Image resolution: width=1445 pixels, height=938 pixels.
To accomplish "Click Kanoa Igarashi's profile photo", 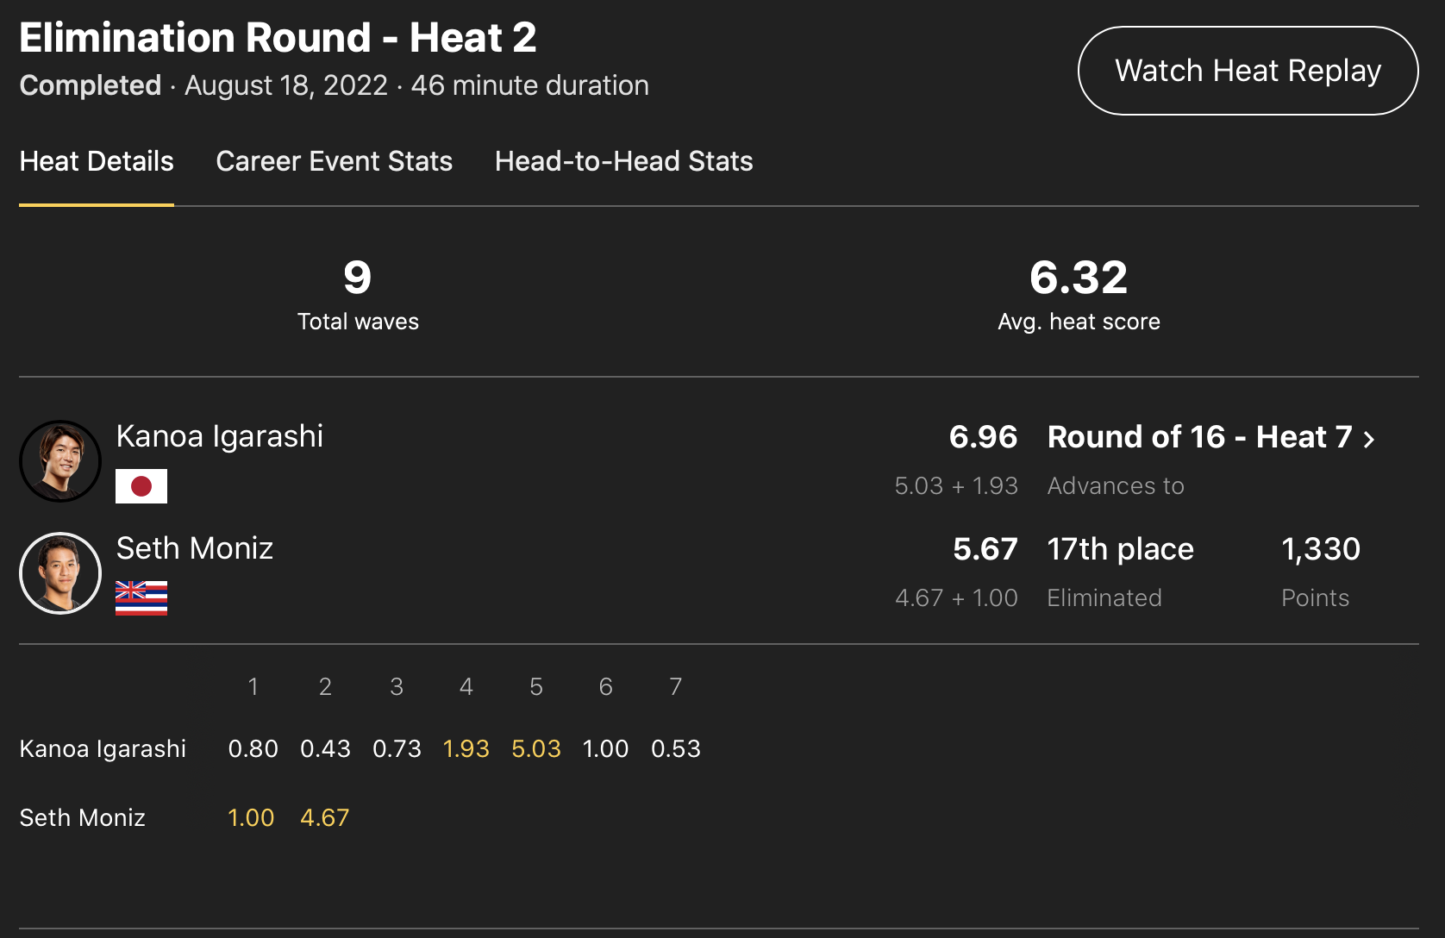I will tap(60, 461).
